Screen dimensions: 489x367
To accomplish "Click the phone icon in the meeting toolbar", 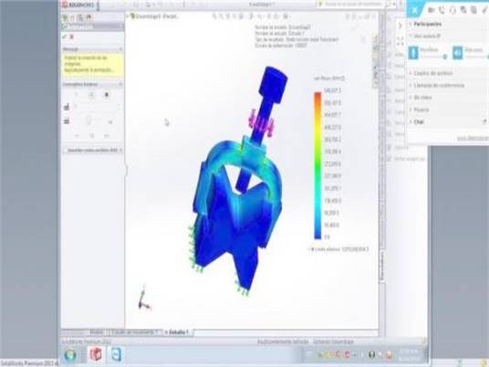I will (442, 10).
